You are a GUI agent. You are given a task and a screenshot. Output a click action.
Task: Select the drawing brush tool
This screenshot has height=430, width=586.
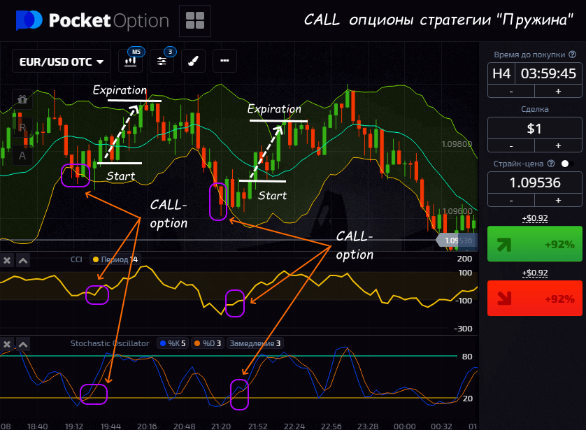193,61
